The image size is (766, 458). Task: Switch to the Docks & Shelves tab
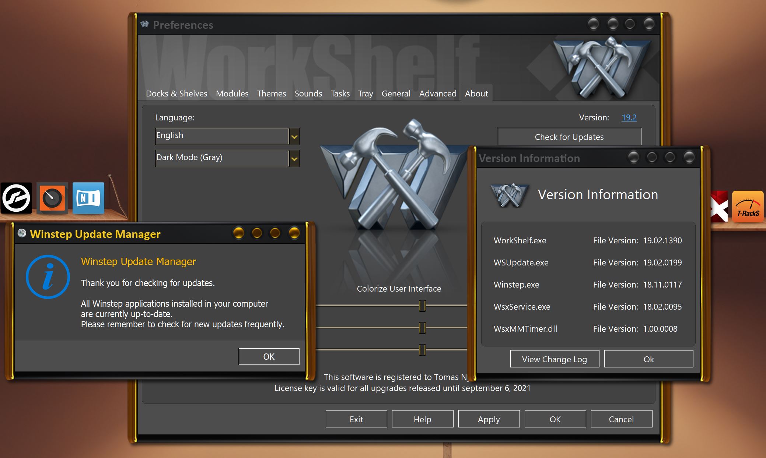click(176, 94)
